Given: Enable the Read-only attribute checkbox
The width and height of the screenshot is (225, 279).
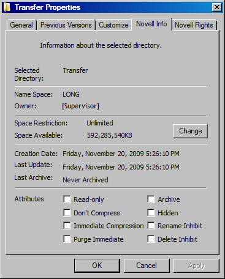Looking at the screenshot, I should click(67, 199).
